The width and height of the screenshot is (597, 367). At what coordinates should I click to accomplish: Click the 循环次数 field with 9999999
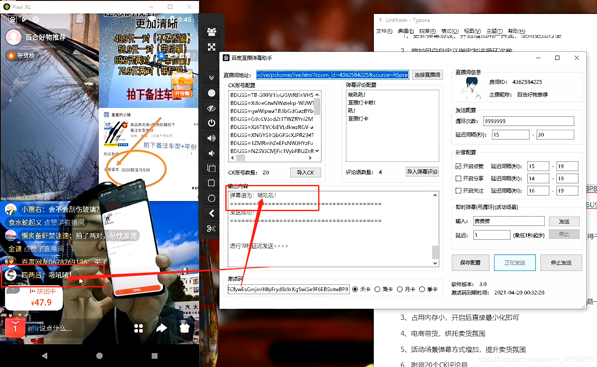[x=529, y=121]
